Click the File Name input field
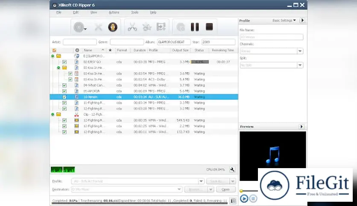The height and width of the screenshot is (206, 357). pyautogui.click(x=272, y=37)
